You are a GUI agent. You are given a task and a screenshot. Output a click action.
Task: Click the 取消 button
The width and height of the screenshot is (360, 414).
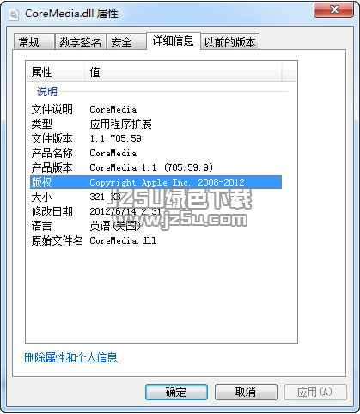point(246,392)
